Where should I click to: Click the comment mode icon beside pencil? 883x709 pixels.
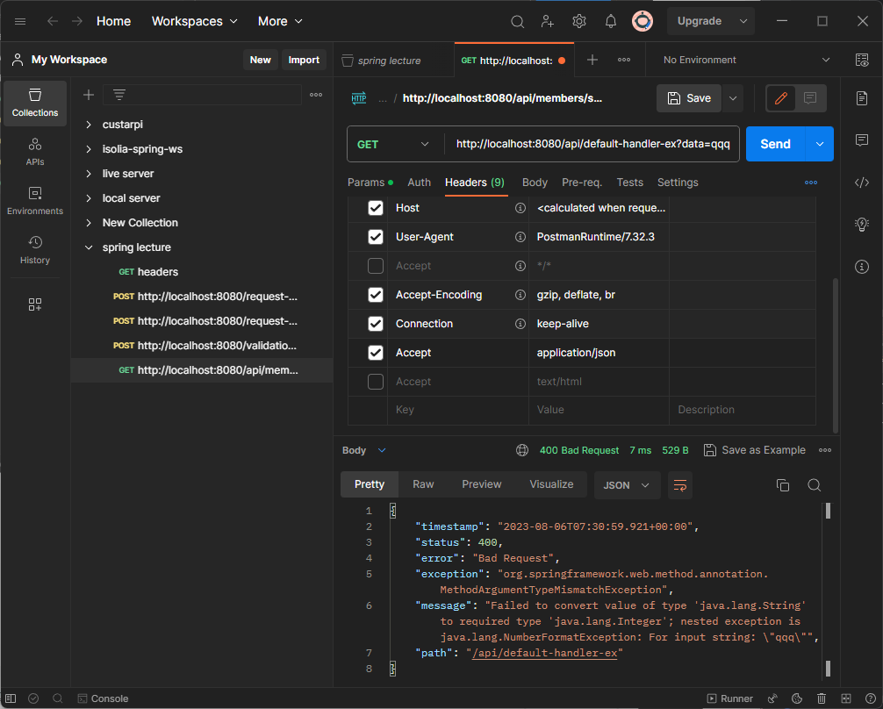tap(810, 98)
